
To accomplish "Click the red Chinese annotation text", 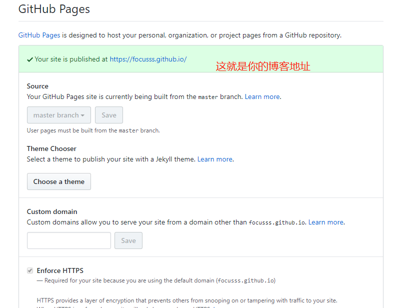I will pyautogui.click(x=262, y=66).
